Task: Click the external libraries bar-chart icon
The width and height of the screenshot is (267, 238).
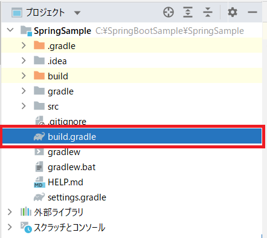Action: (x=26, y=212)
